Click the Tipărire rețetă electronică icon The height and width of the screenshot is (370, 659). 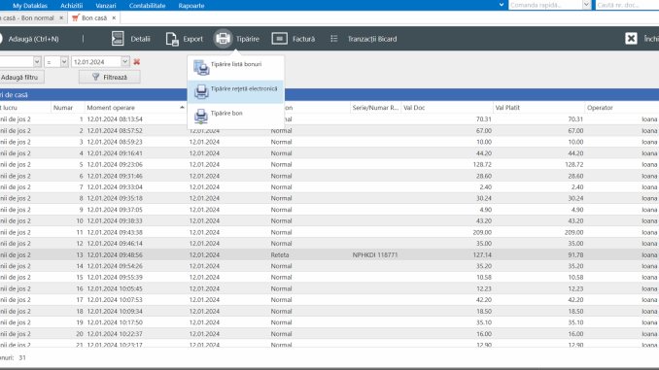coord(201,91)
